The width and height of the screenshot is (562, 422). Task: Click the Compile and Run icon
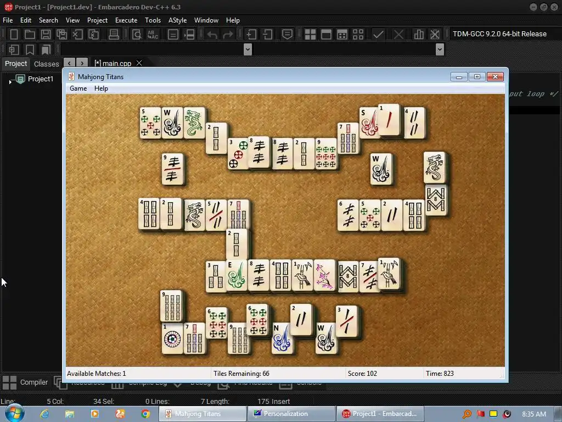pos(342,35)
